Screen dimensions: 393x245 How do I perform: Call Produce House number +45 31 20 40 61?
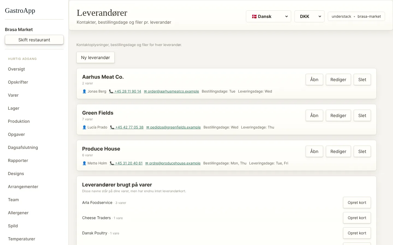coord(126,163)
